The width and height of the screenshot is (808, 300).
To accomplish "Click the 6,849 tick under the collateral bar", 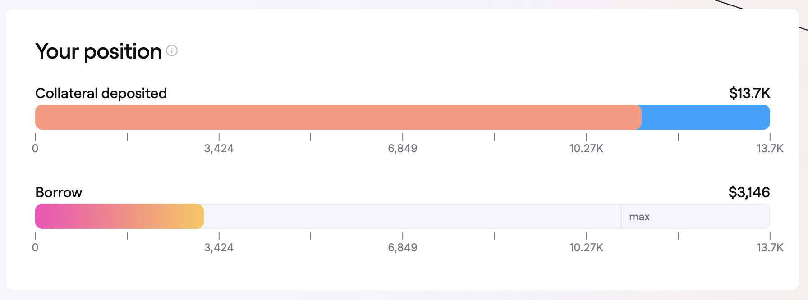I will [403, 148].
